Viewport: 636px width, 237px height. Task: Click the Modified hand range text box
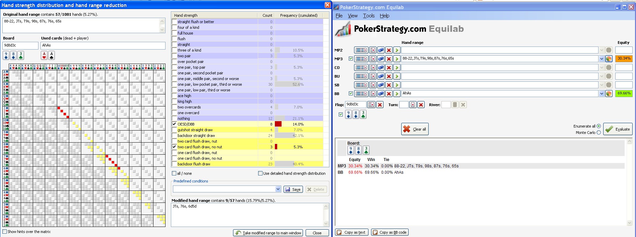pyautogui.click(x=250, y=215)
